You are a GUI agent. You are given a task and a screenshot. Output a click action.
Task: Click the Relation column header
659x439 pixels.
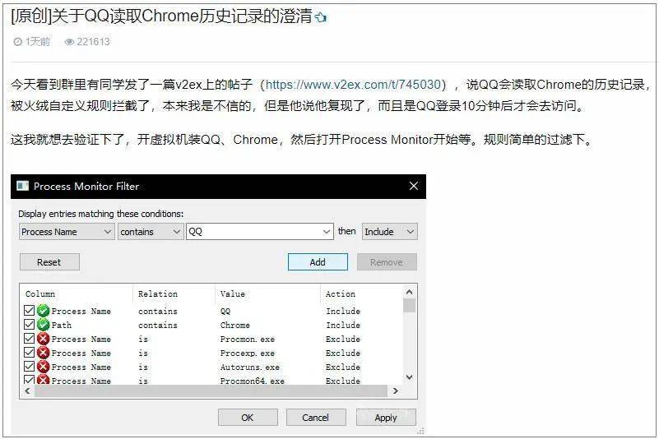point(158,294)
